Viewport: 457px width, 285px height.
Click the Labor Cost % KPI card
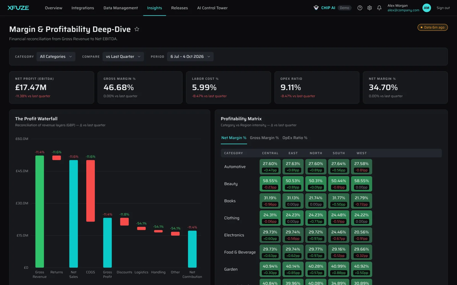(228, 87)
